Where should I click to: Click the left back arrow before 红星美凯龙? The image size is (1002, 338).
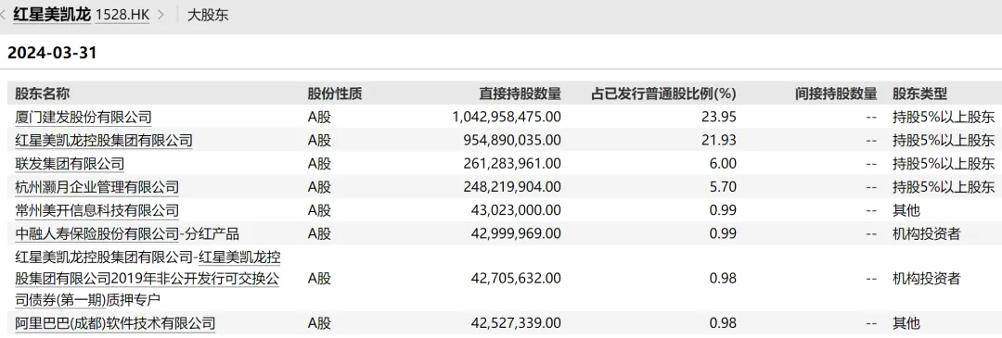tap(5, 14)
